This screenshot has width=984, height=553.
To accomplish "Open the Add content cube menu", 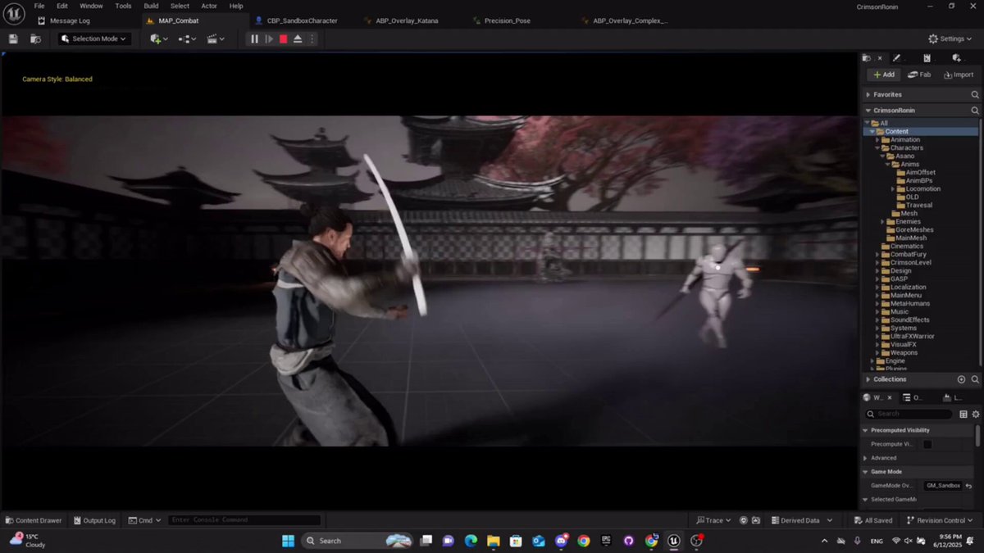I will click(x=159, y=39).
